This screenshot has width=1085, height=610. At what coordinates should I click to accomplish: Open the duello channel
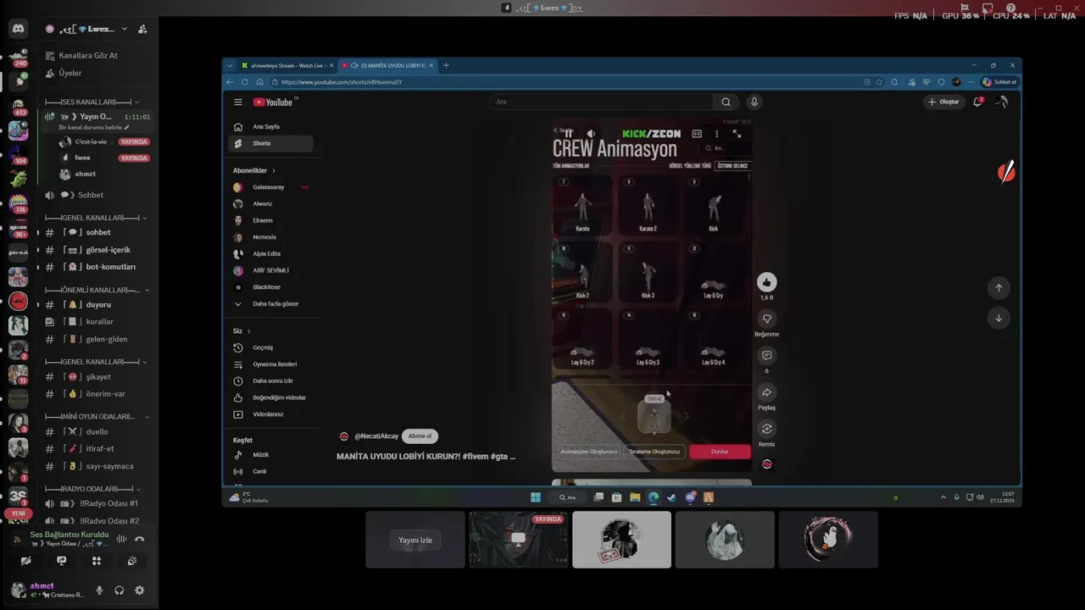point(97,431)
